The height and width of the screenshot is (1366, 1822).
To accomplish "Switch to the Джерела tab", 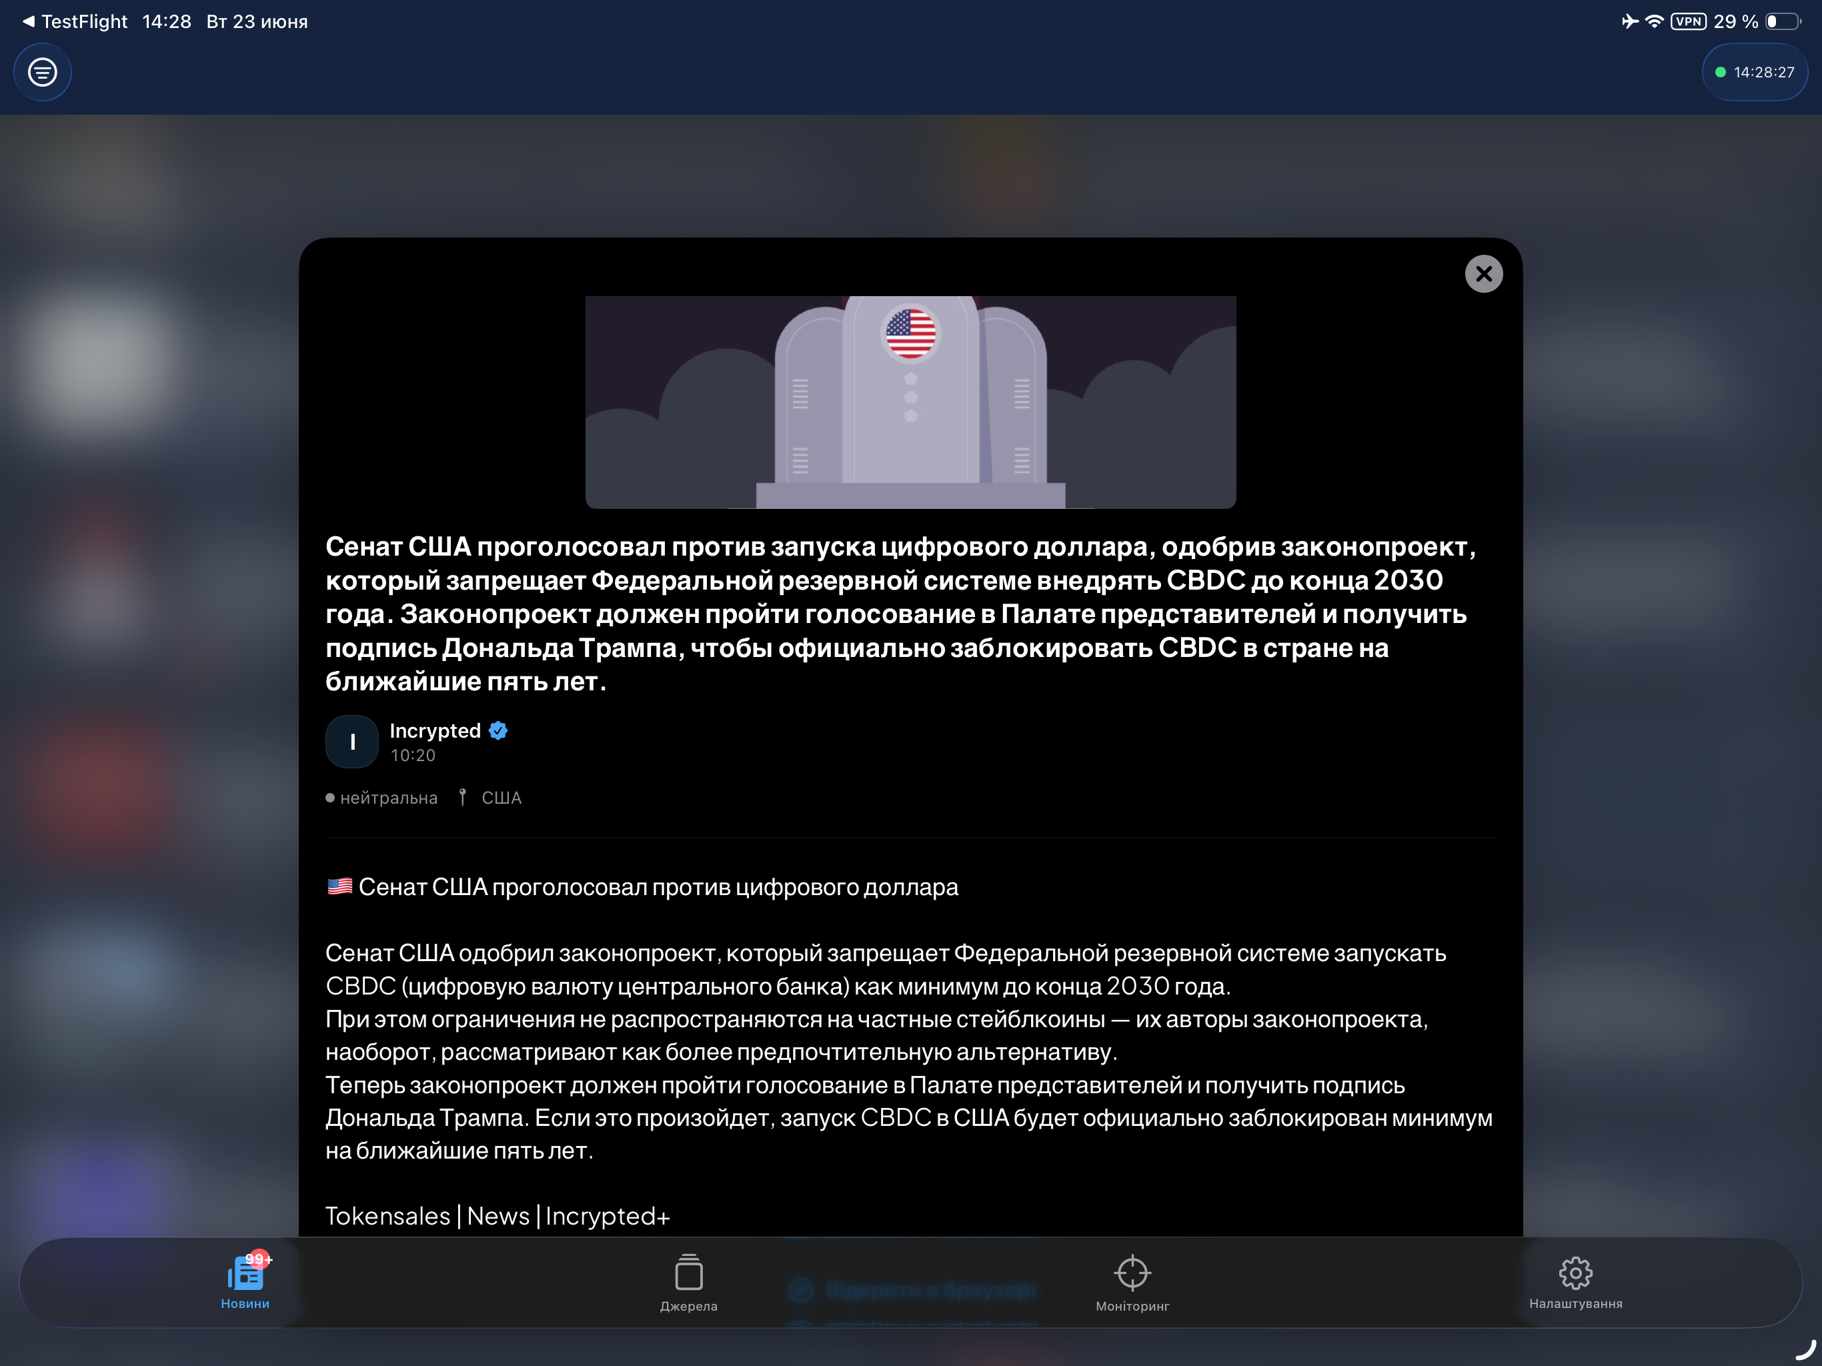I will pos(689,1283).
